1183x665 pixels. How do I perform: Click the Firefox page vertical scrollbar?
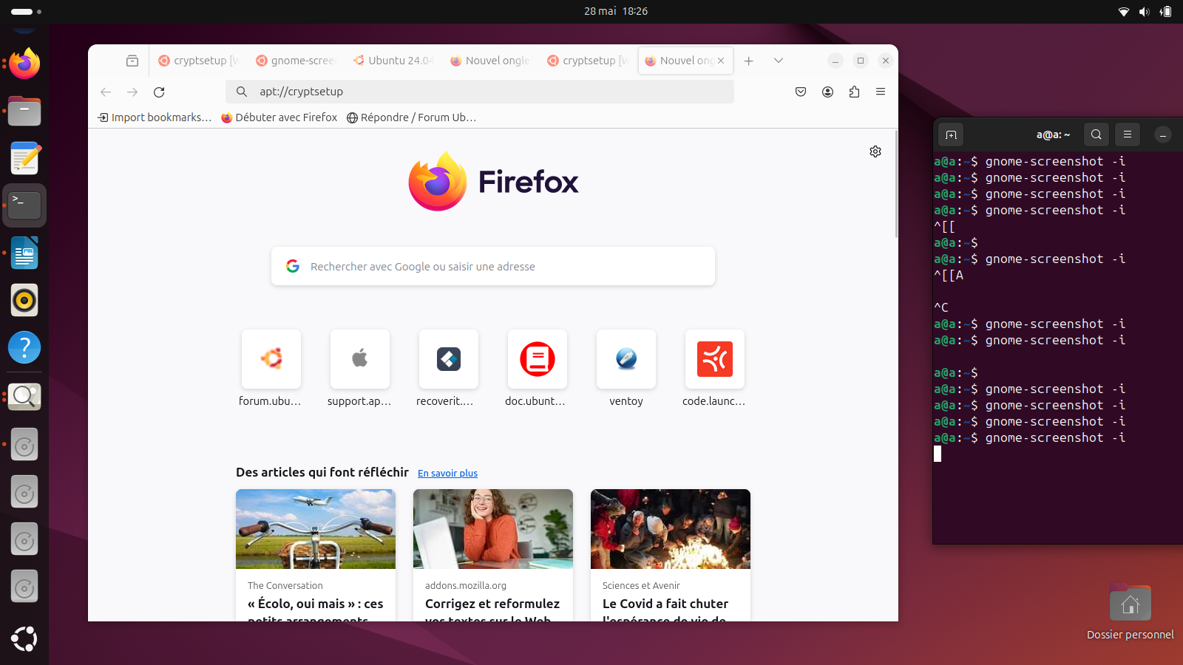896,185
